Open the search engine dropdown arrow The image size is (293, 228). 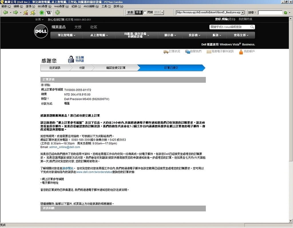290,13
